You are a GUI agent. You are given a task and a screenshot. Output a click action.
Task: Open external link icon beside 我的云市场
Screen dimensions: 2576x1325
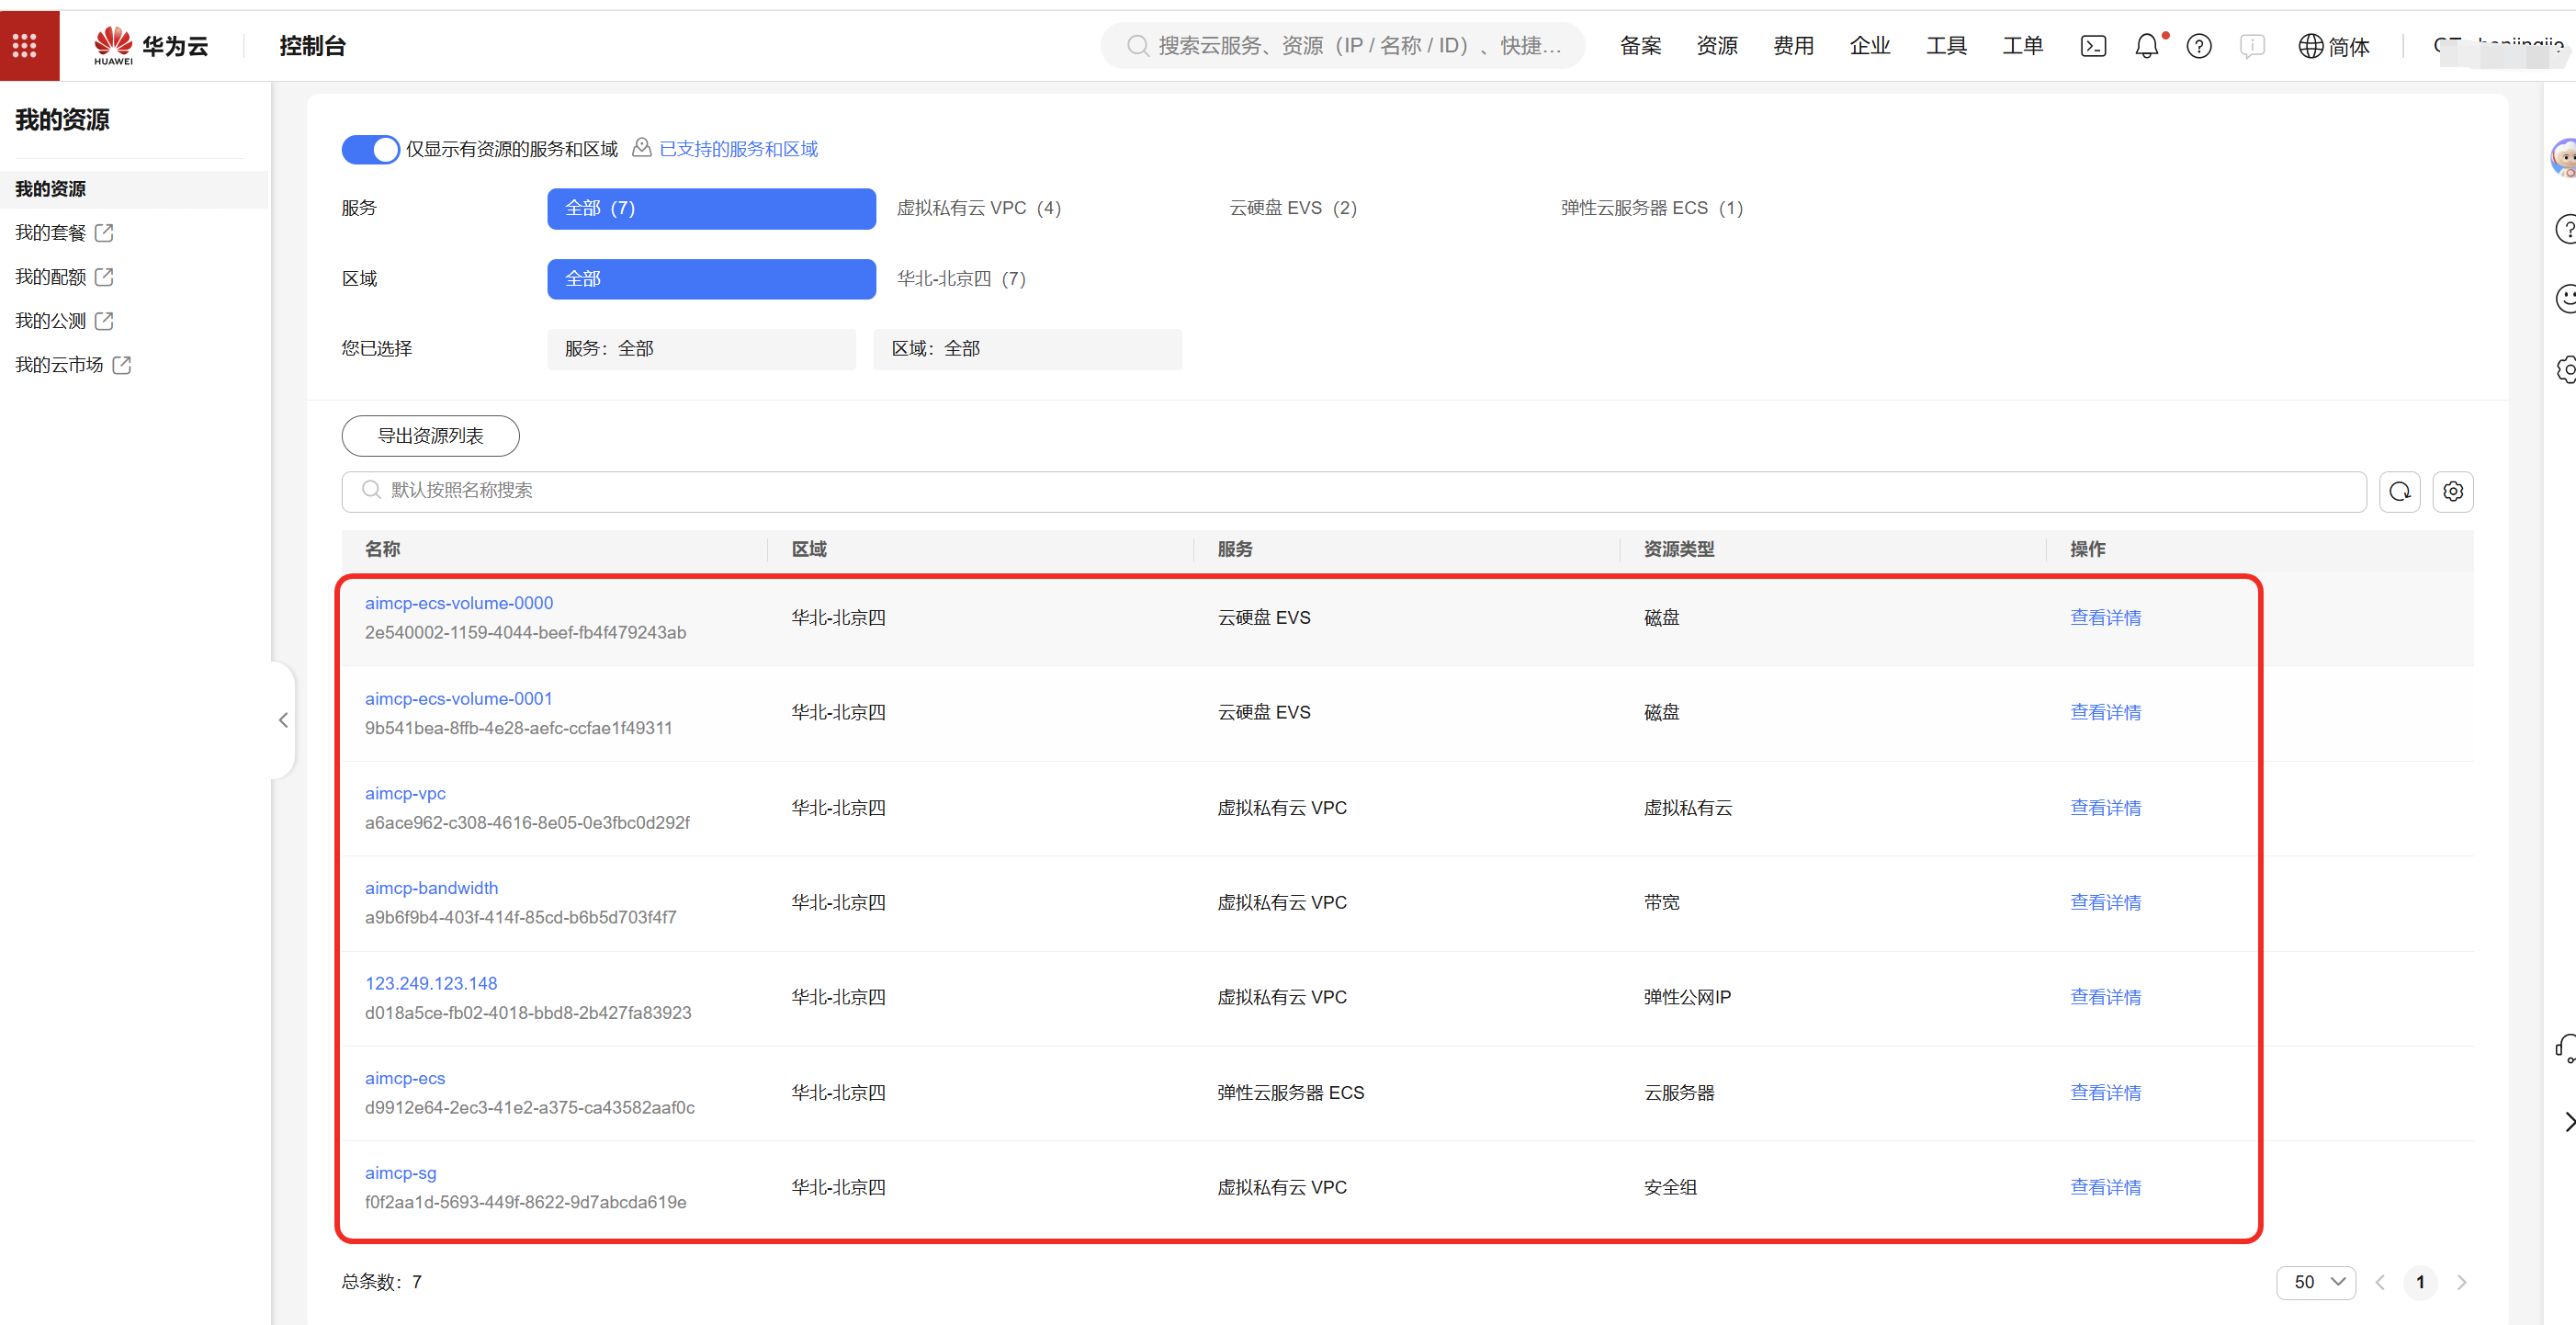tap(122, 365)
